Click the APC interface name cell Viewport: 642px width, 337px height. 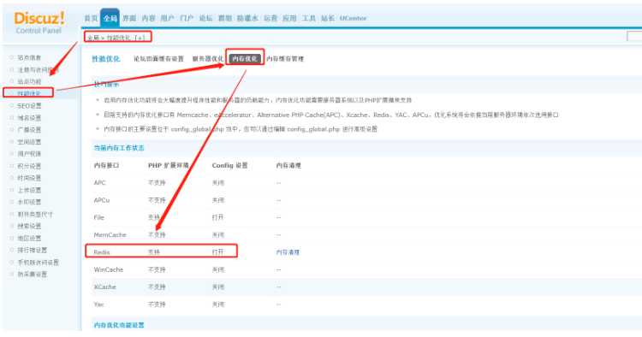pyautogui.click(x=100, y=183)
